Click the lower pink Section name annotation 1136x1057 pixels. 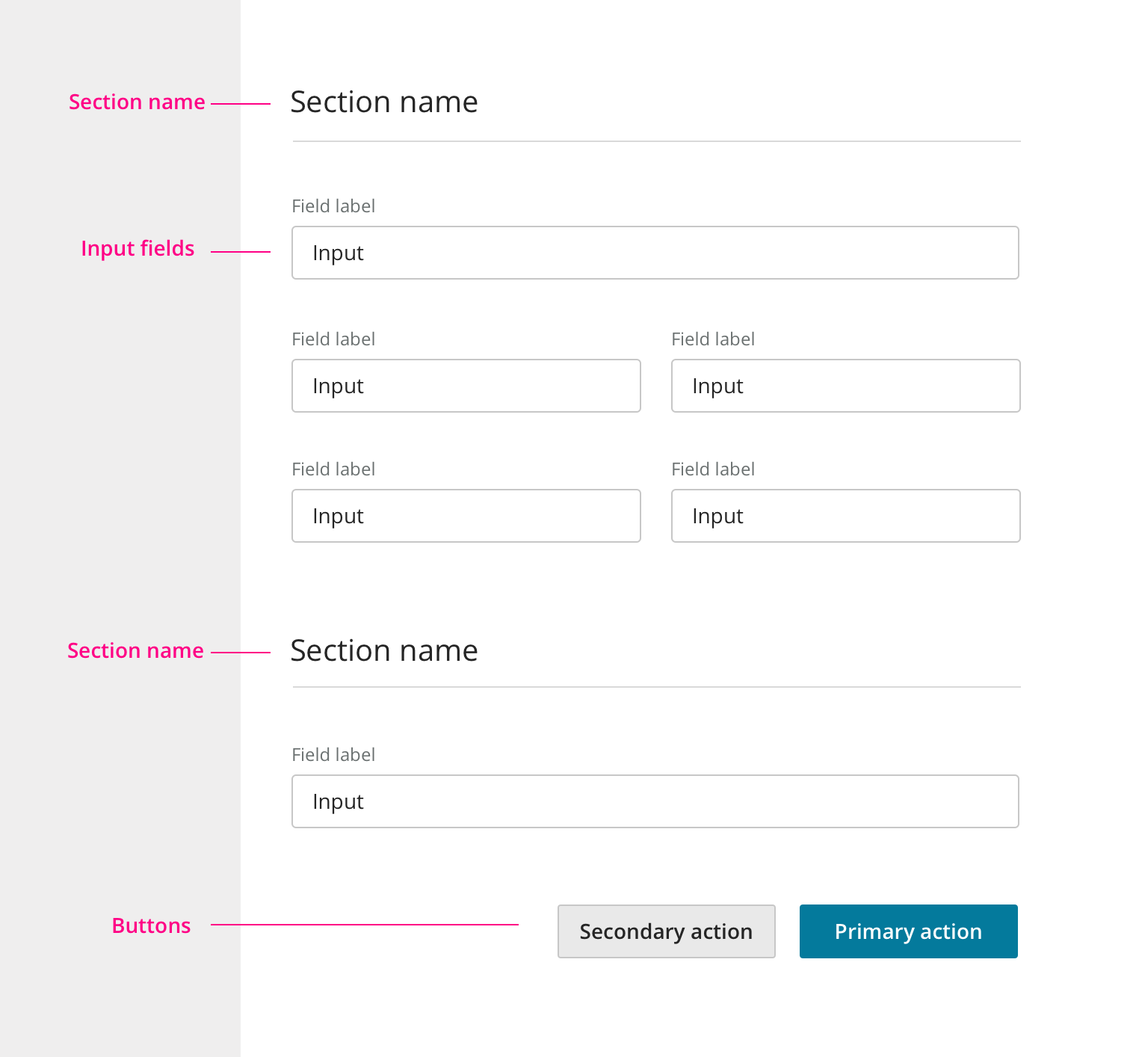[135, 650]
